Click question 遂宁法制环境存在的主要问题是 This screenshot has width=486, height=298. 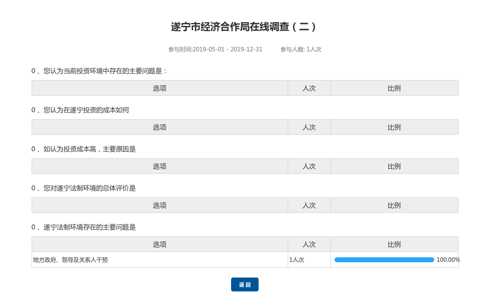pyautogui.click(x=84, y=227)
